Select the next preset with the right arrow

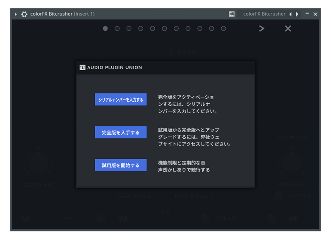point(297,14)
